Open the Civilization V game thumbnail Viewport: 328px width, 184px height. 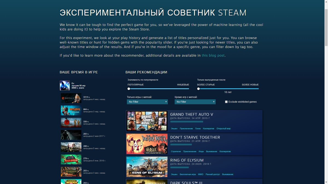click(x=71, y=147)
